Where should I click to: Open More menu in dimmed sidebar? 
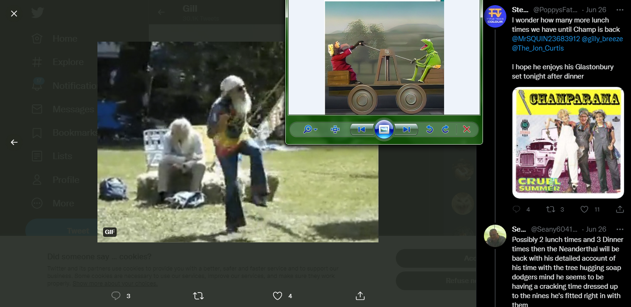tap(52, 203)
